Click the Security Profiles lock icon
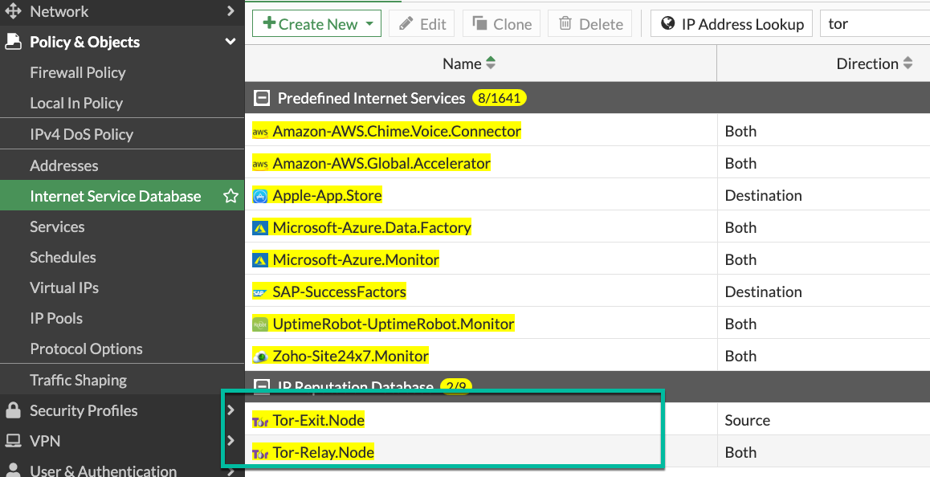Image resolution: width=930 pixels, height=477 pixels. [x=13, y=411]
